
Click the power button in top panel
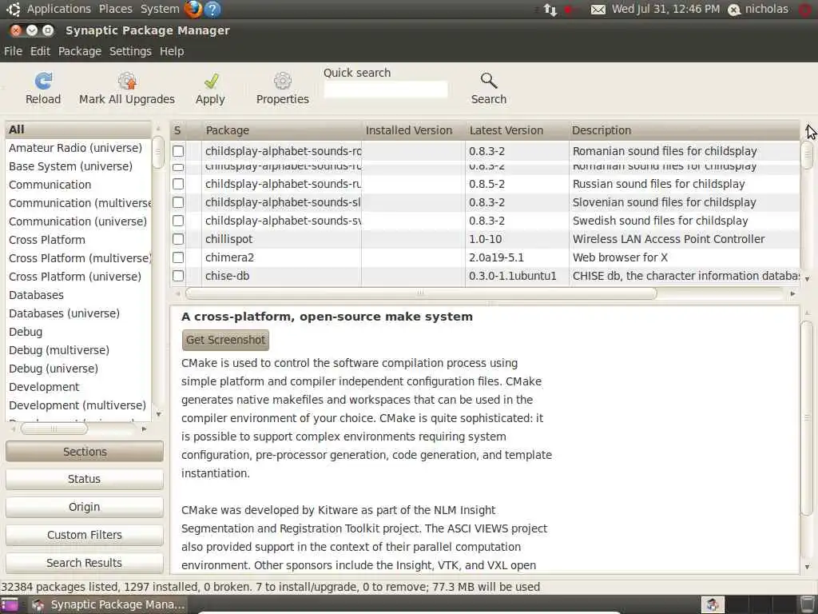pyautogui.click(x=806, y=10)
